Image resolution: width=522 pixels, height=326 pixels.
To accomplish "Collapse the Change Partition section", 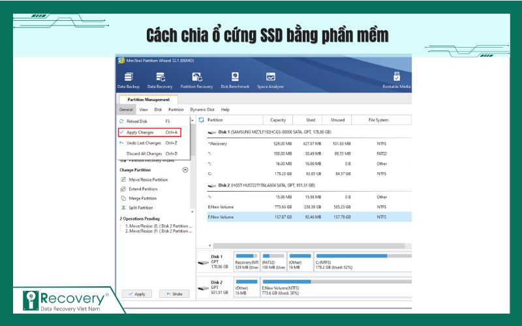I will [x=185, y=170].
